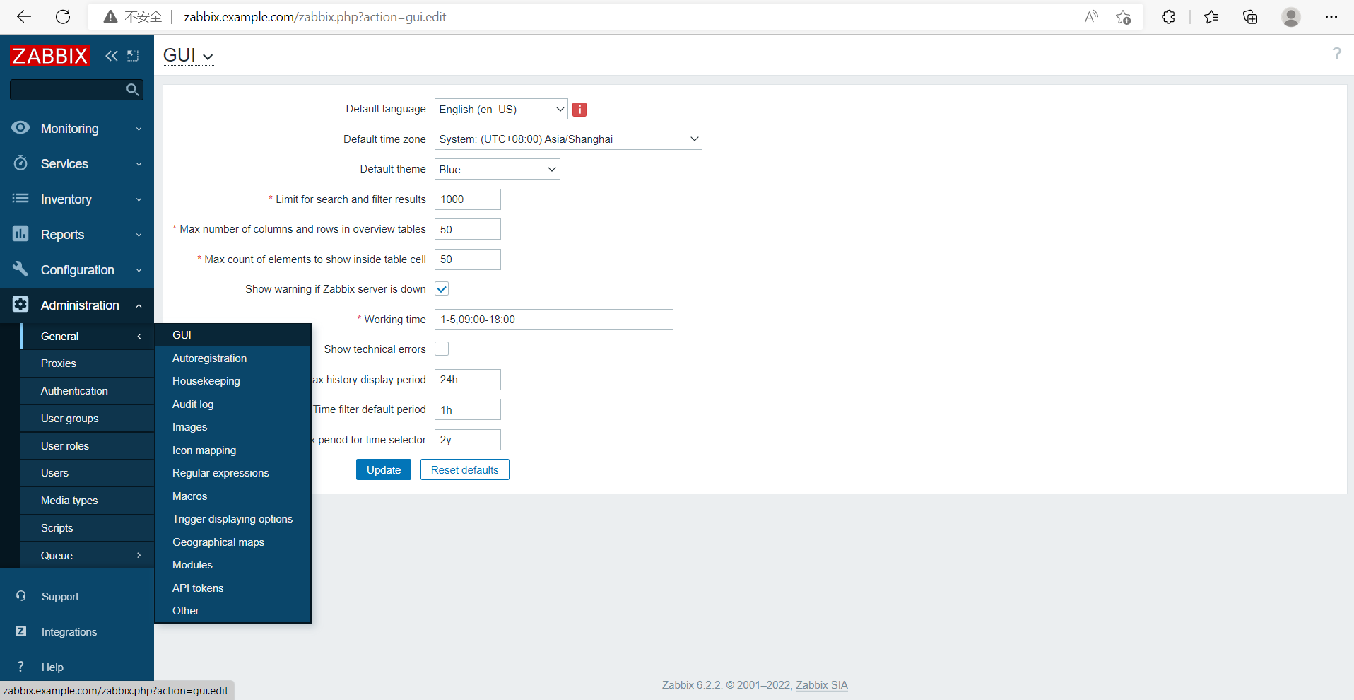Open the Default theme dropdown
The image size is (1354, 700).
[x=498, y=169]
